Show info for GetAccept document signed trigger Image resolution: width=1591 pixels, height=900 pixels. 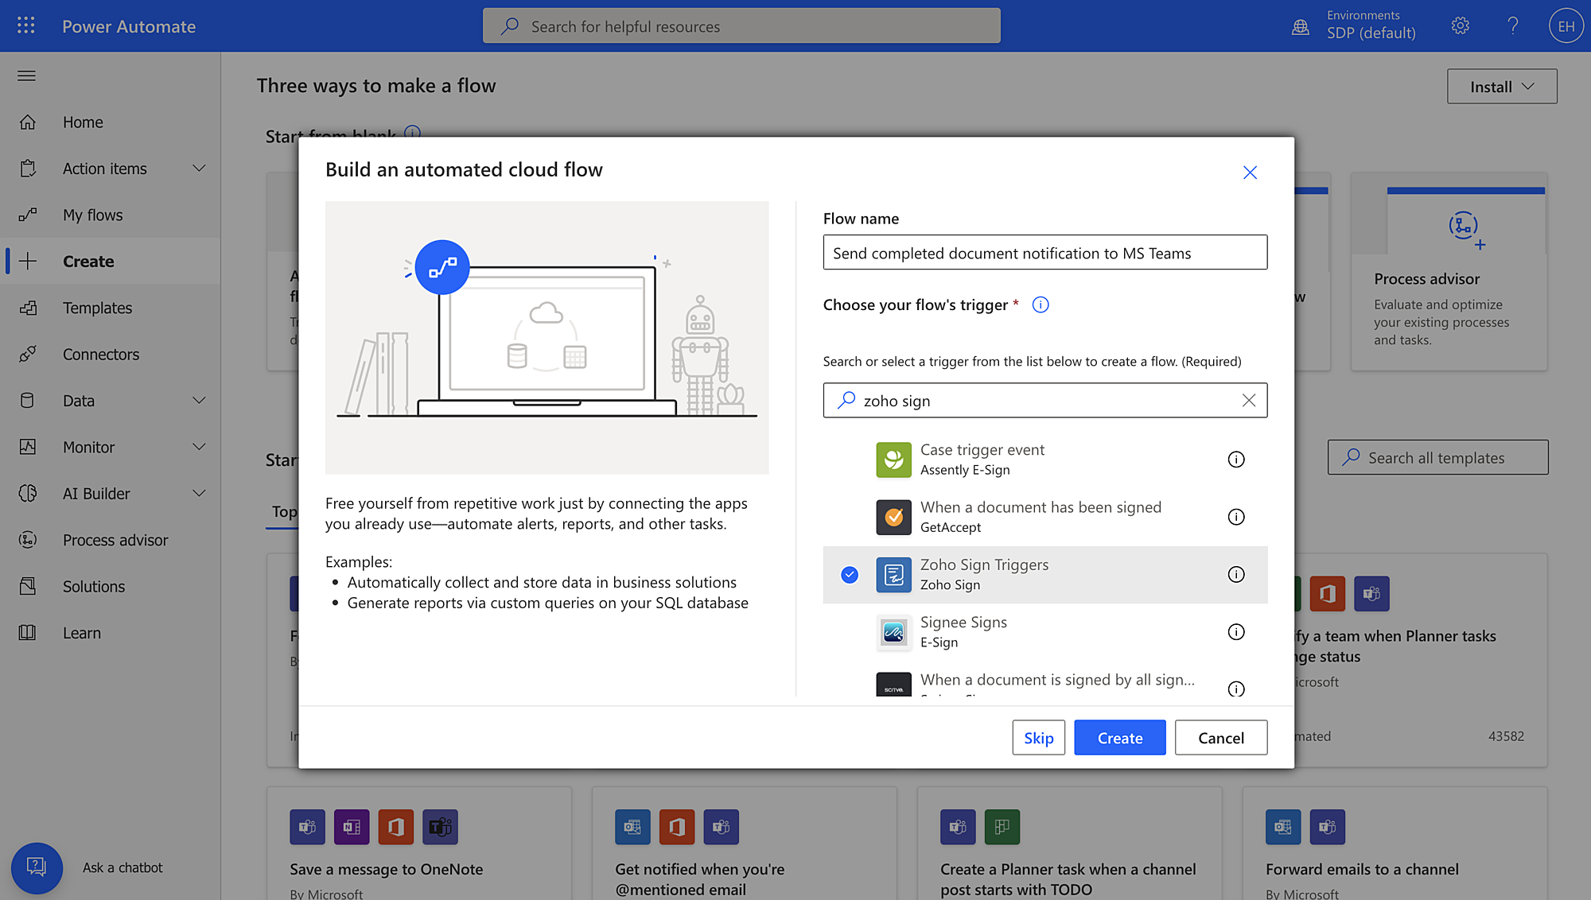[x=1236, y=517]
